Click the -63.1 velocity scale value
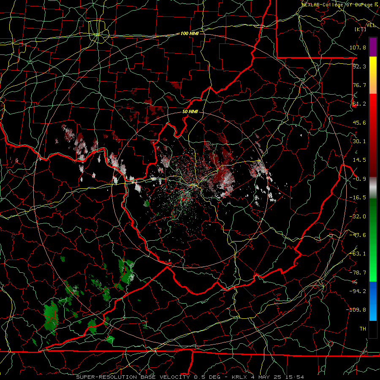Screen dimensions: 380x380 358,254
